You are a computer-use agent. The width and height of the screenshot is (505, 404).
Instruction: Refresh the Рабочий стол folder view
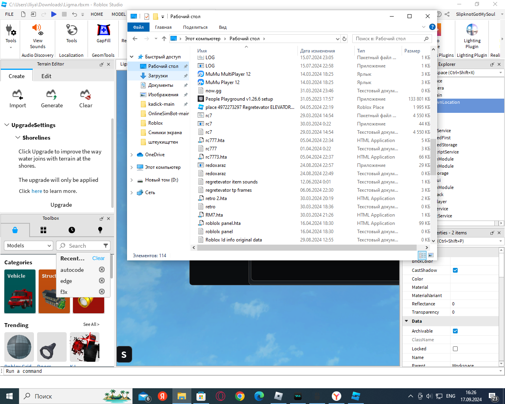click(344, 39)
